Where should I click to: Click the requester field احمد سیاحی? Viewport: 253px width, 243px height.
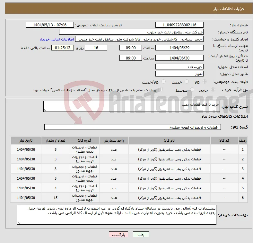[x=139, y=39]
